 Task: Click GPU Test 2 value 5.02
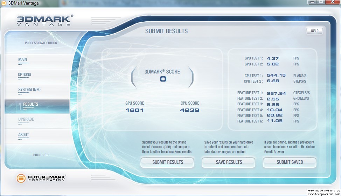(273, 64)
